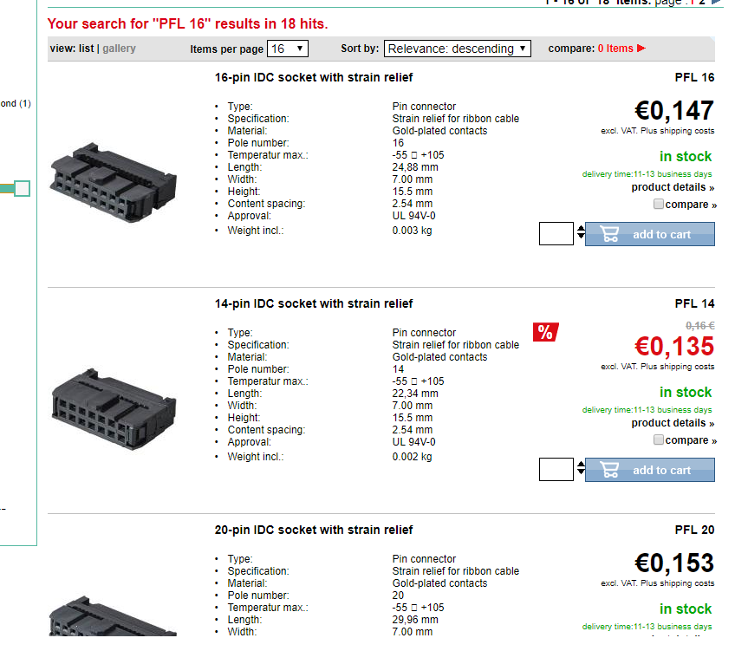Switch to gallery view
This screenshot has width=735, height=664.
(x=119, y=49)
